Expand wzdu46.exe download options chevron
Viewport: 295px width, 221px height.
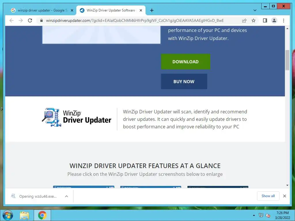coord(67,196)
